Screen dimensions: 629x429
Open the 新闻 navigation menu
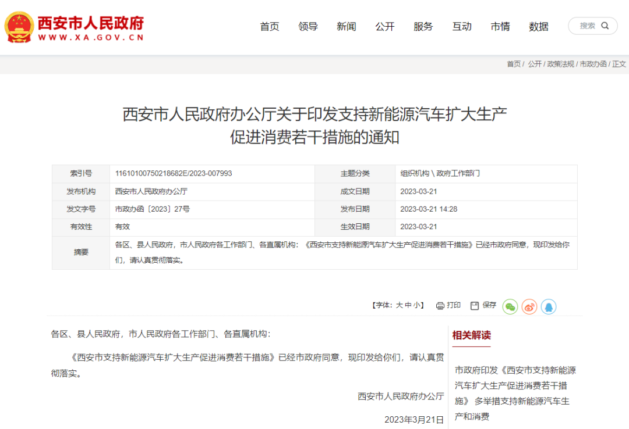tap(347, 26)
